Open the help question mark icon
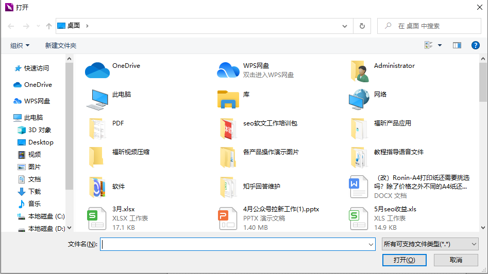The height and width of the screenshot is (274, 488). pyautogui.click(x=475, y=45)
